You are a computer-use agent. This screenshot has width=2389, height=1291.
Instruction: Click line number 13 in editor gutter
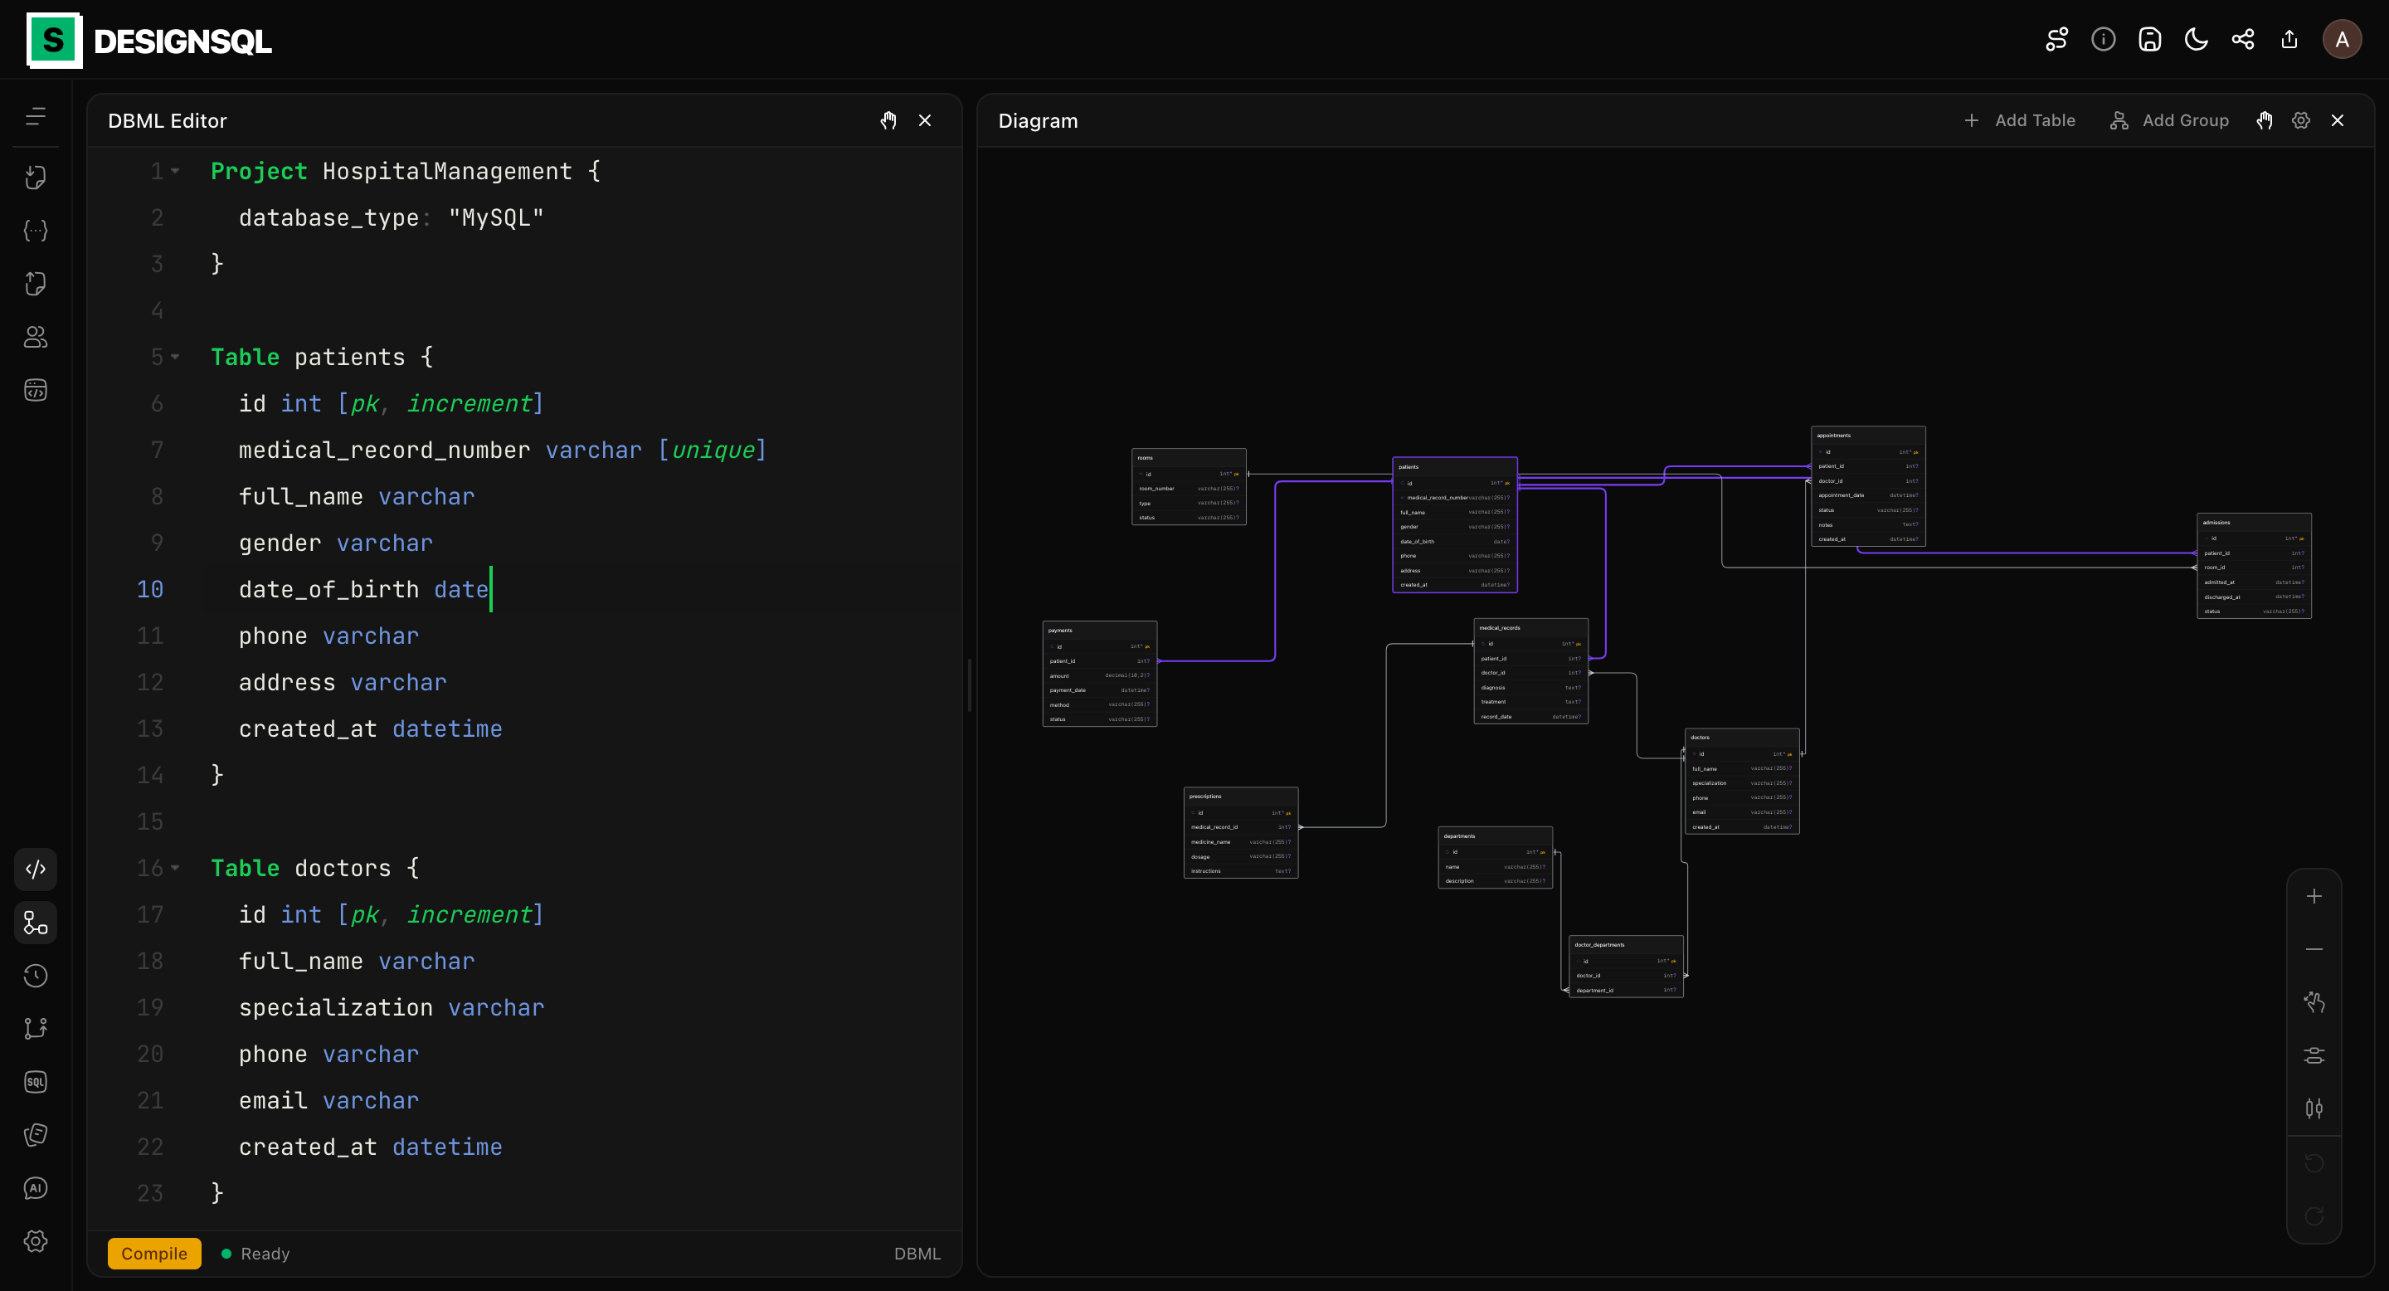tap(149, 728)
